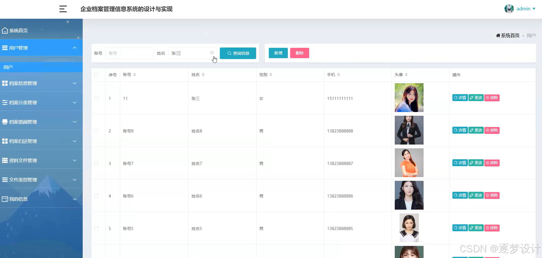Click the pink 删除 button

tap(300, 53)
